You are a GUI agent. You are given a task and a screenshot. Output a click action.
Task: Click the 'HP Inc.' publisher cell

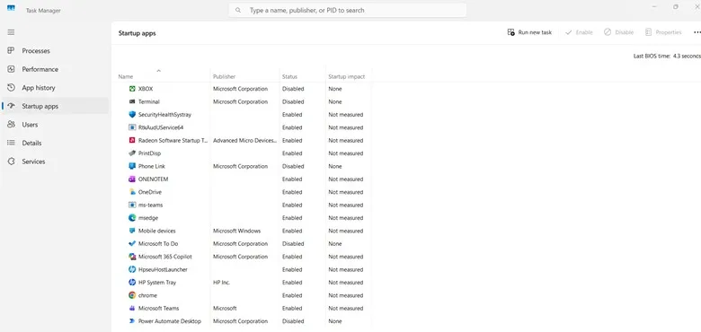[x=221, y=283]
